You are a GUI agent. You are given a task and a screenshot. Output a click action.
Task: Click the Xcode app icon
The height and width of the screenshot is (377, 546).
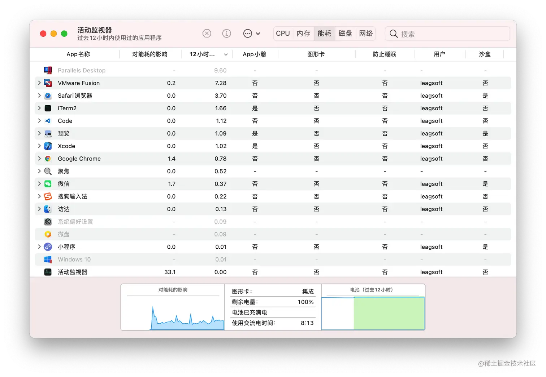click(48, 146)
